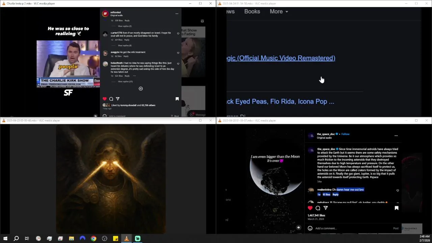Image resolution: width=432 pixels, height=243 pixels.
Task: Launch File Explorer from taskbar
Action: (72, 239)
